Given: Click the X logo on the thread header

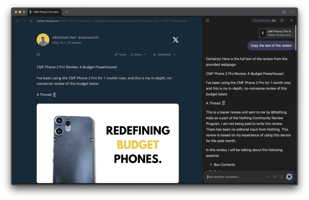Looking at the screenshot, I should pos(175,40).
